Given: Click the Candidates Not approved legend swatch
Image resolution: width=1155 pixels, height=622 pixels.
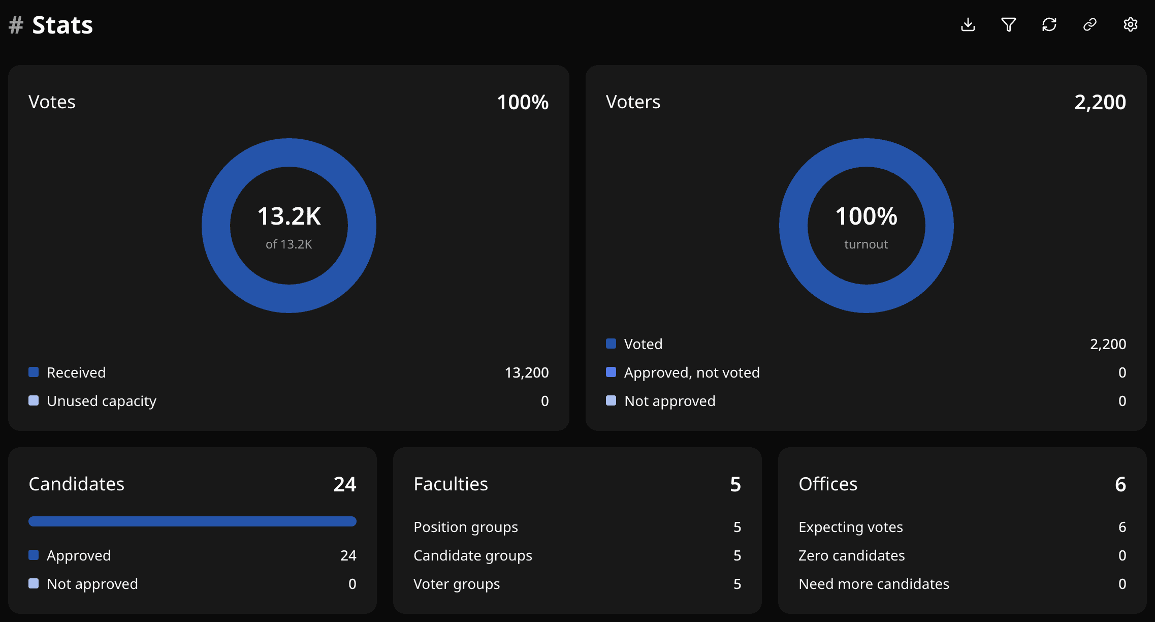Looking at the screenshot, I should (34, 583).
